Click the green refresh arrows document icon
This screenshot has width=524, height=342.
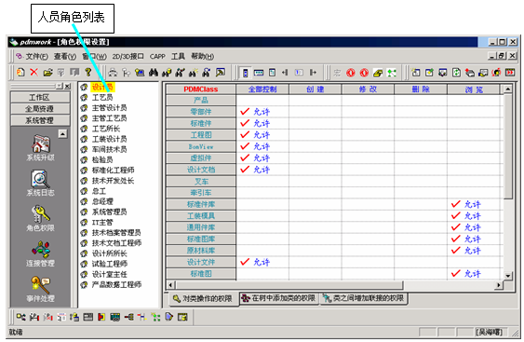456,73
